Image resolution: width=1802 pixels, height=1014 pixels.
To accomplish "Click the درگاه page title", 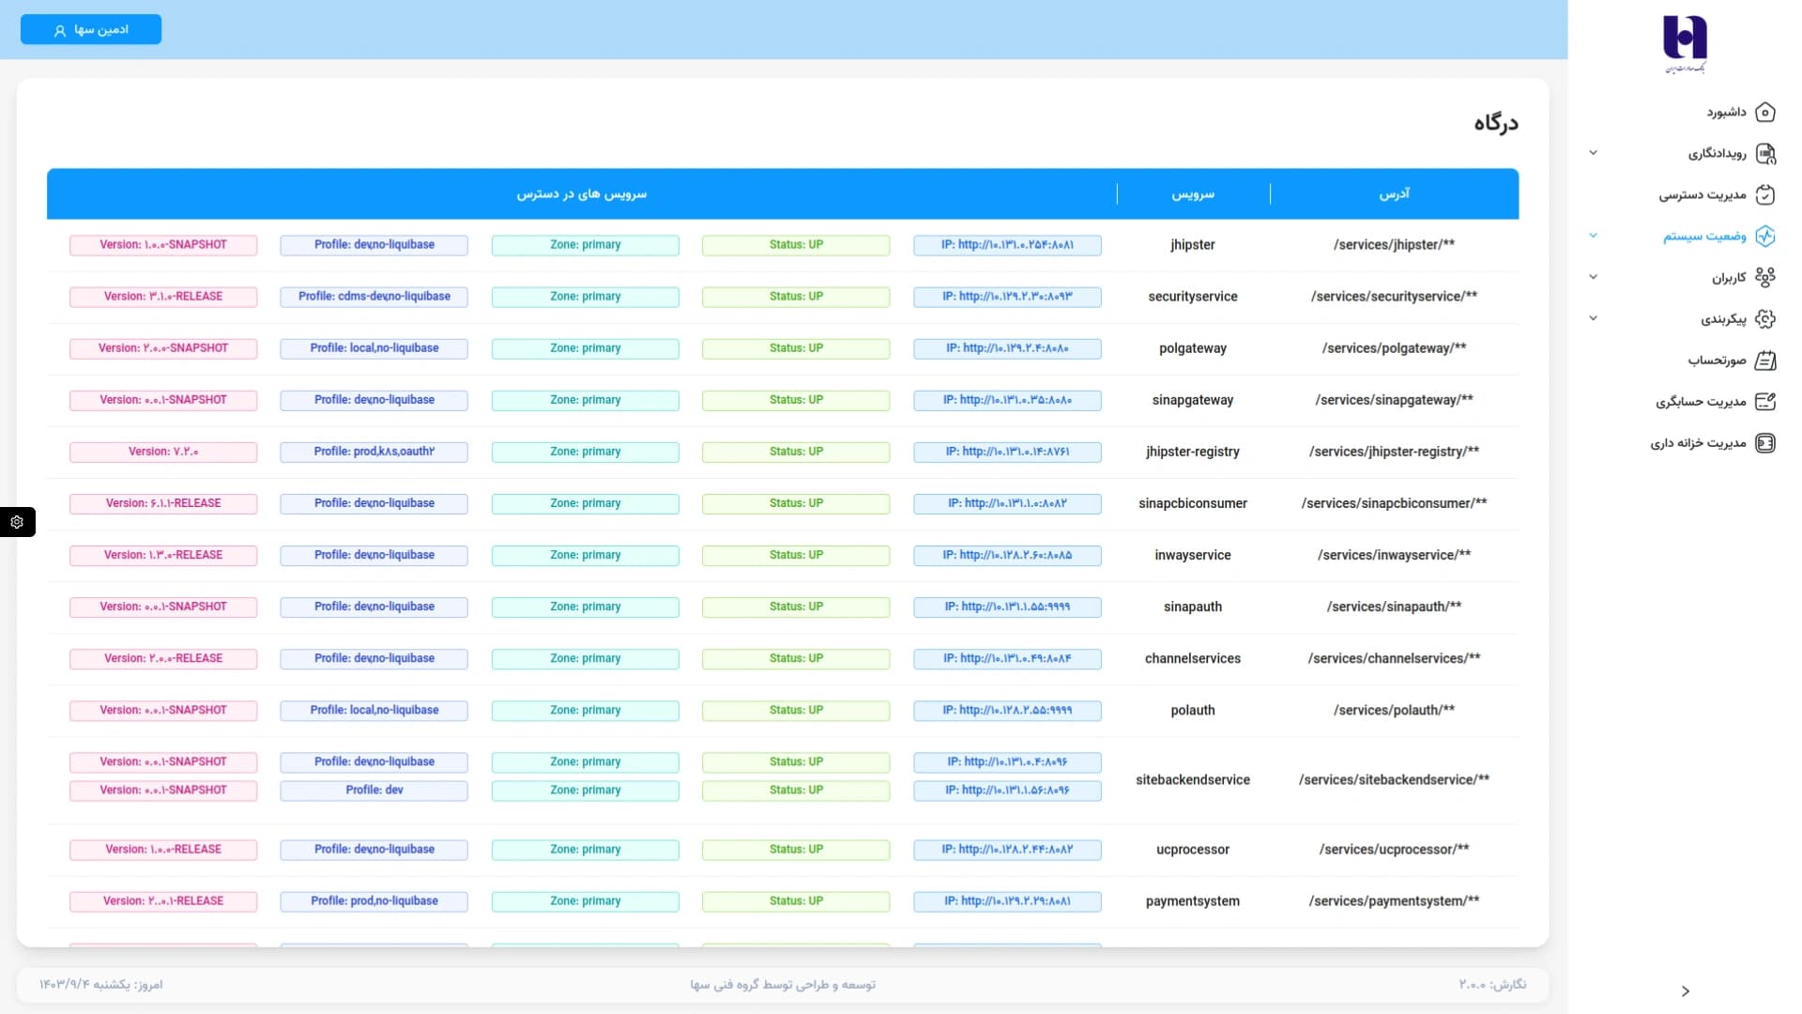I will (1495, 123).
